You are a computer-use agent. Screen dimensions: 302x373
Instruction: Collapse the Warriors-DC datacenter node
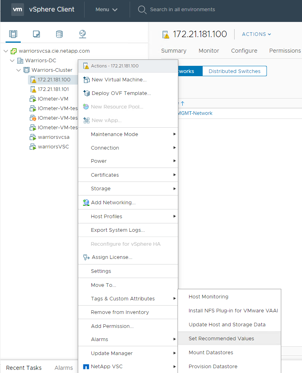click(x=12, y=61)
